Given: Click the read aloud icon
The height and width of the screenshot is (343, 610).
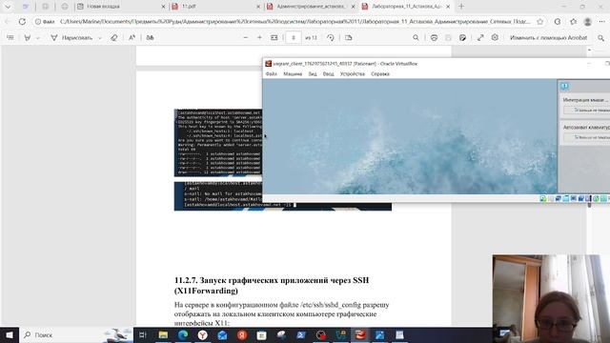Looking at the screenshot, I should (x=132, y=38).
